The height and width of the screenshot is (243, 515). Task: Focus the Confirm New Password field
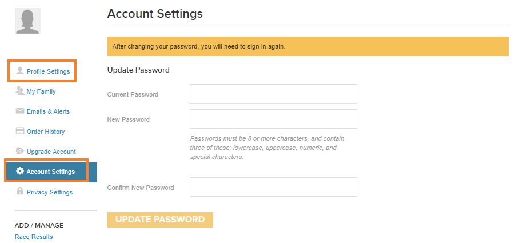(x=273, y=187)
